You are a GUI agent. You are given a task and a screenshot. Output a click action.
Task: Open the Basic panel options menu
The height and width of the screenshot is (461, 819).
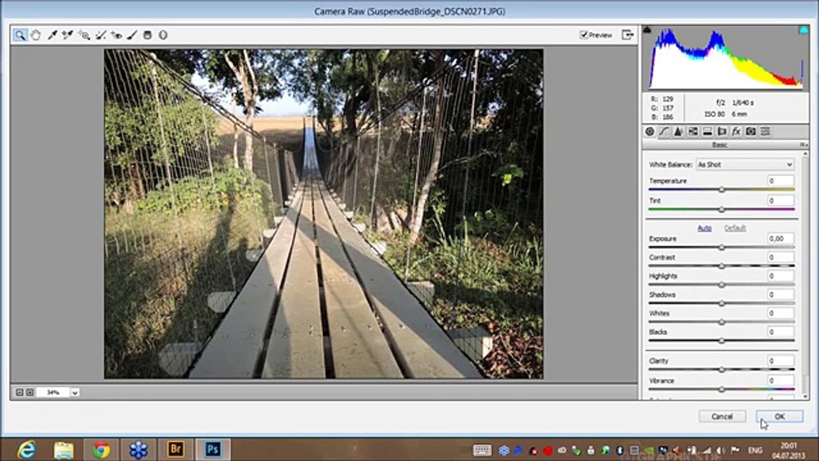(805, 145)
